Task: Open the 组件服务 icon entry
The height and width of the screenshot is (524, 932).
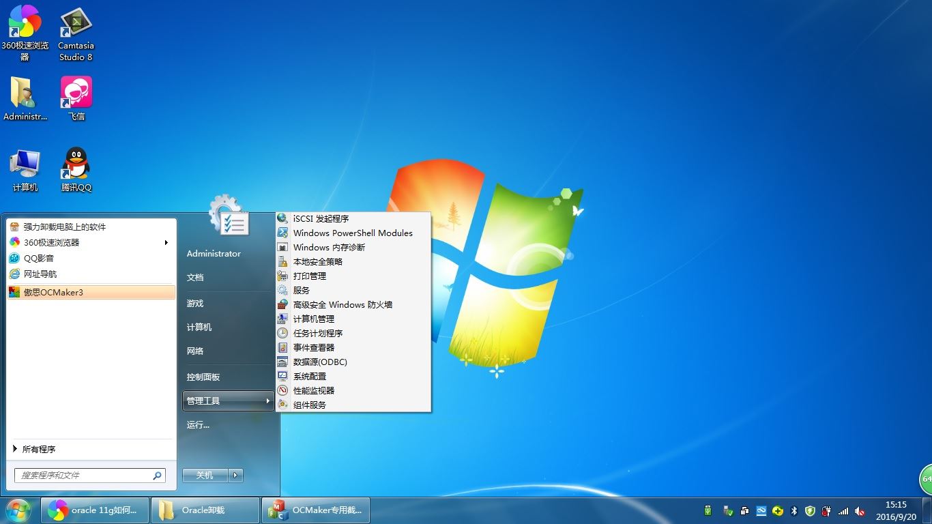Action: (282, 405)
